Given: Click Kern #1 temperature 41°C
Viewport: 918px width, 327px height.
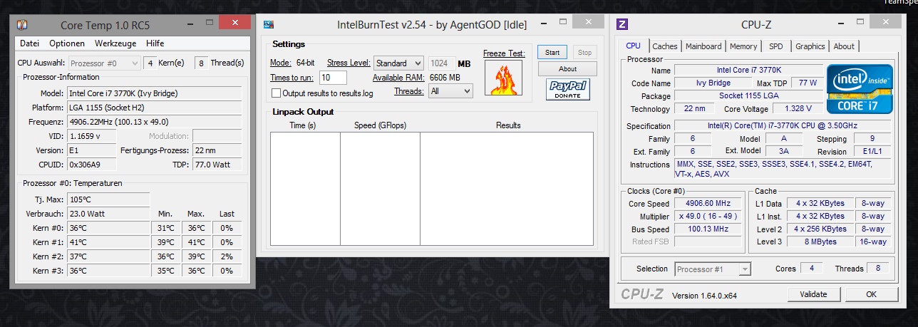Looking at the screenshot, I should click(108, 242).
